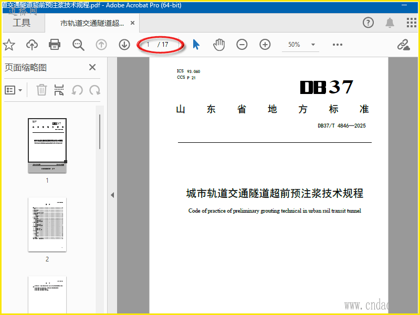420x315 pixels.
Task: Switch to the 市轨道交通隧道超... document tab
Action: point(92,23)
